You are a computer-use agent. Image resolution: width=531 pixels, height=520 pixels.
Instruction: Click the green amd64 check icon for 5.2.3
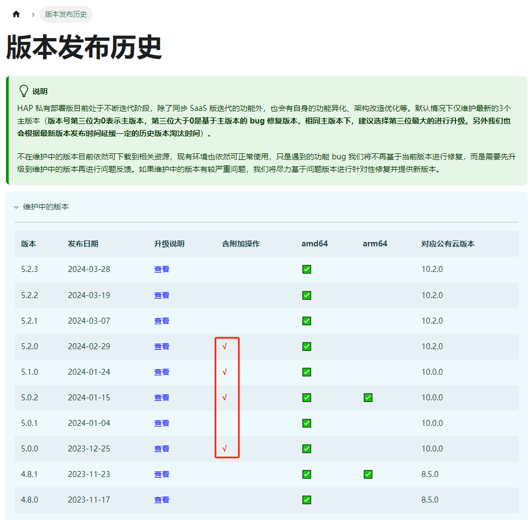pyautogui.click(x=306, y=269)
